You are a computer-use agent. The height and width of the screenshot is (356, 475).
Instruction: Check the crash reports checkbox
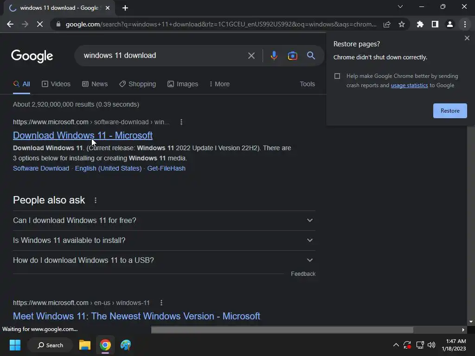tap(337, 76)
